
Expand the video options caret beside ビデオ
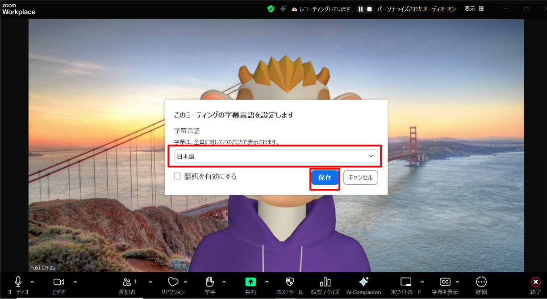point(75,282)
